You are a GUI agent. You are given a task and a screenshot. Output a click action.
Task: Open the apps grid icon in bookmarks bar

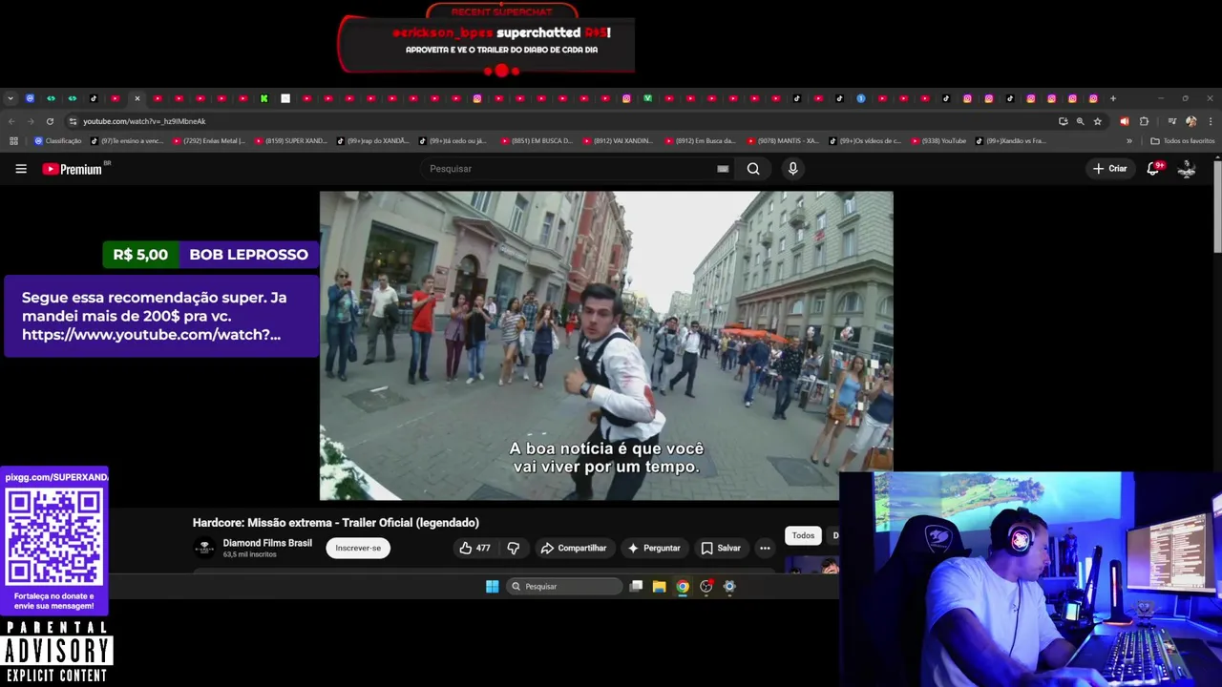[x=13, y=141]
